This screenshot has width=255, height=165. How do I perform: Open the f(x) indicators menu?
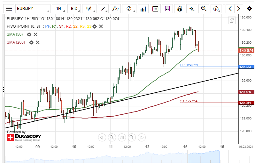tap(116, 9)
